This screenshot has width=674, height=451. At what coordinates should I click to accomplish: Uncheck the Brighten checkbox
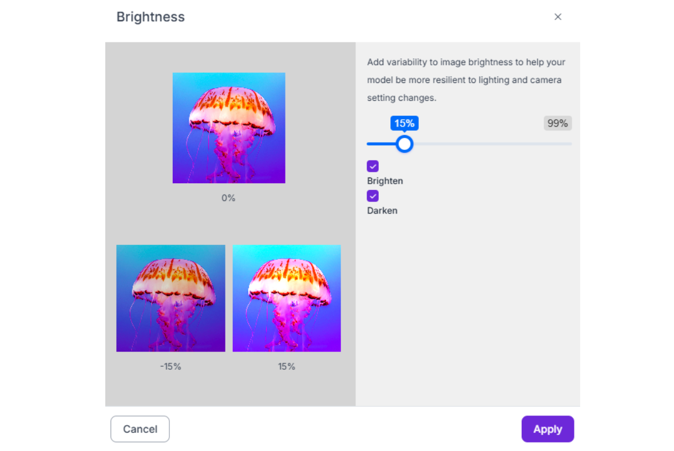point(372,167)
